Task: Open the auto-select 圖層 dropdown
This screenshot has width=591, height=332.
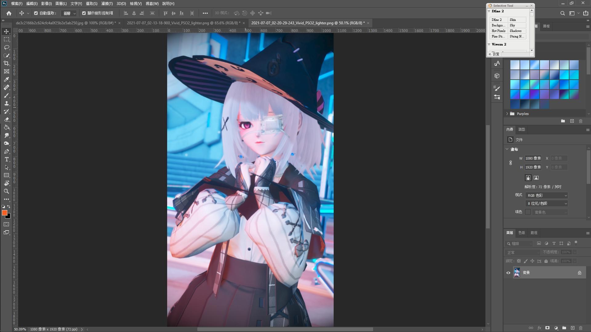Action: pos(69,13)
